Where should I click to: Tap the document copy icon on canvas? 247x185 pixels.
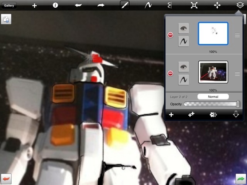(x=6, y=19)
